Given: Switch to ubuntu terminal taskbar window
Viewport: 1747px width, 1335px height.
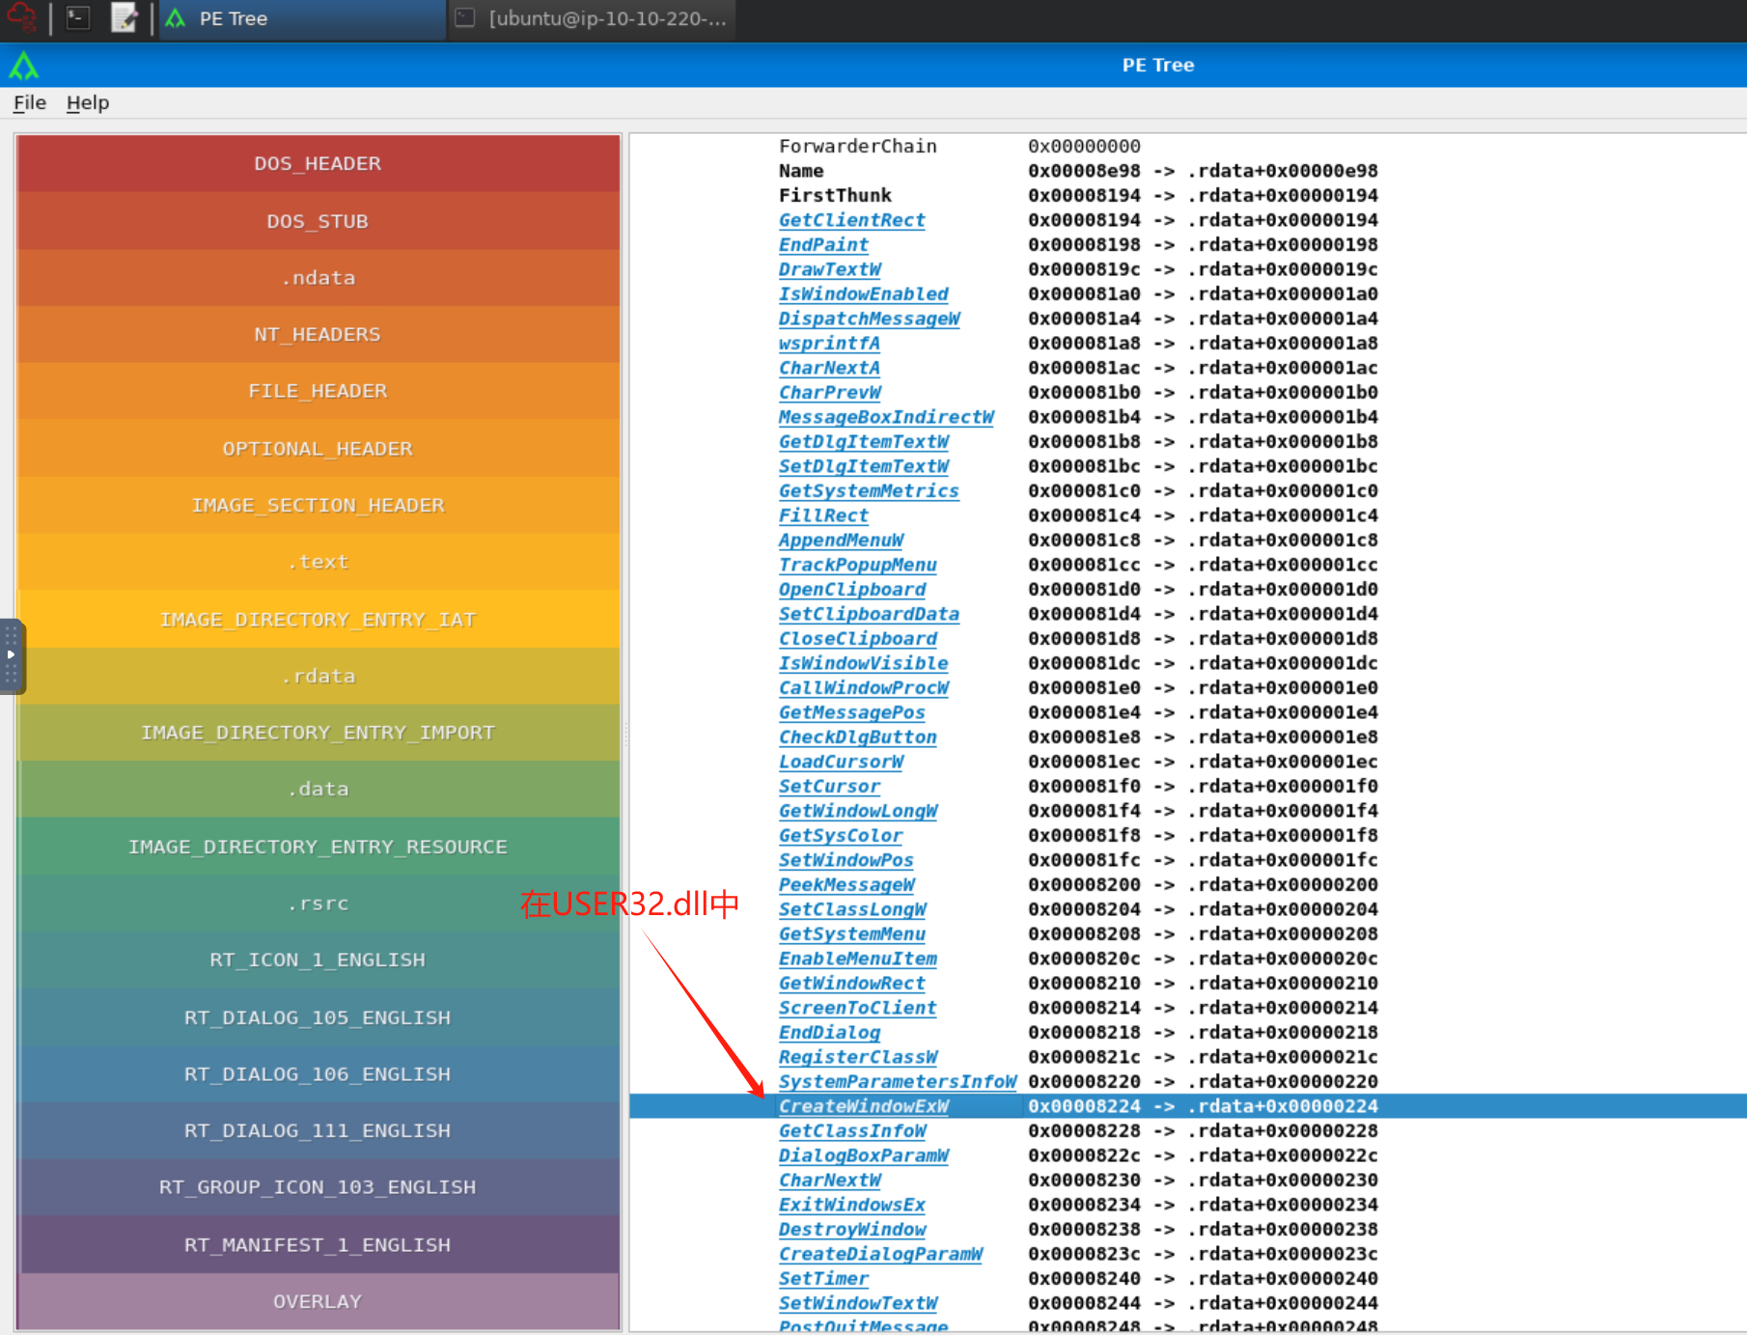Looking at the screenshot, I should click(x=592, y=19).
